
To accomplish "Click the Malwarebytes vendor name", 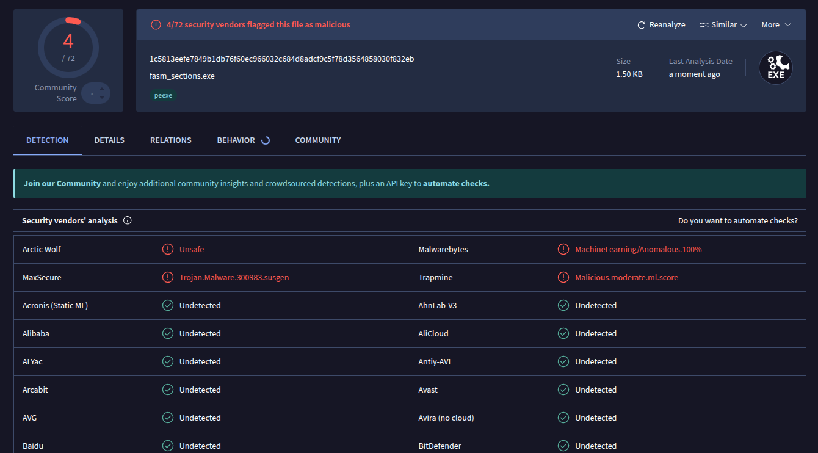I will (x=443, y=249).
